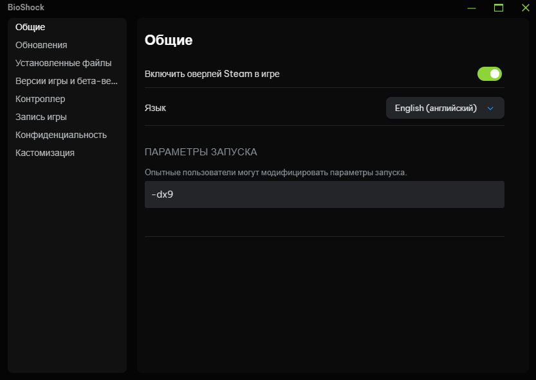Go to Установленные файлы section
This screenshot has height=380, width=536.
coord(63,63)
